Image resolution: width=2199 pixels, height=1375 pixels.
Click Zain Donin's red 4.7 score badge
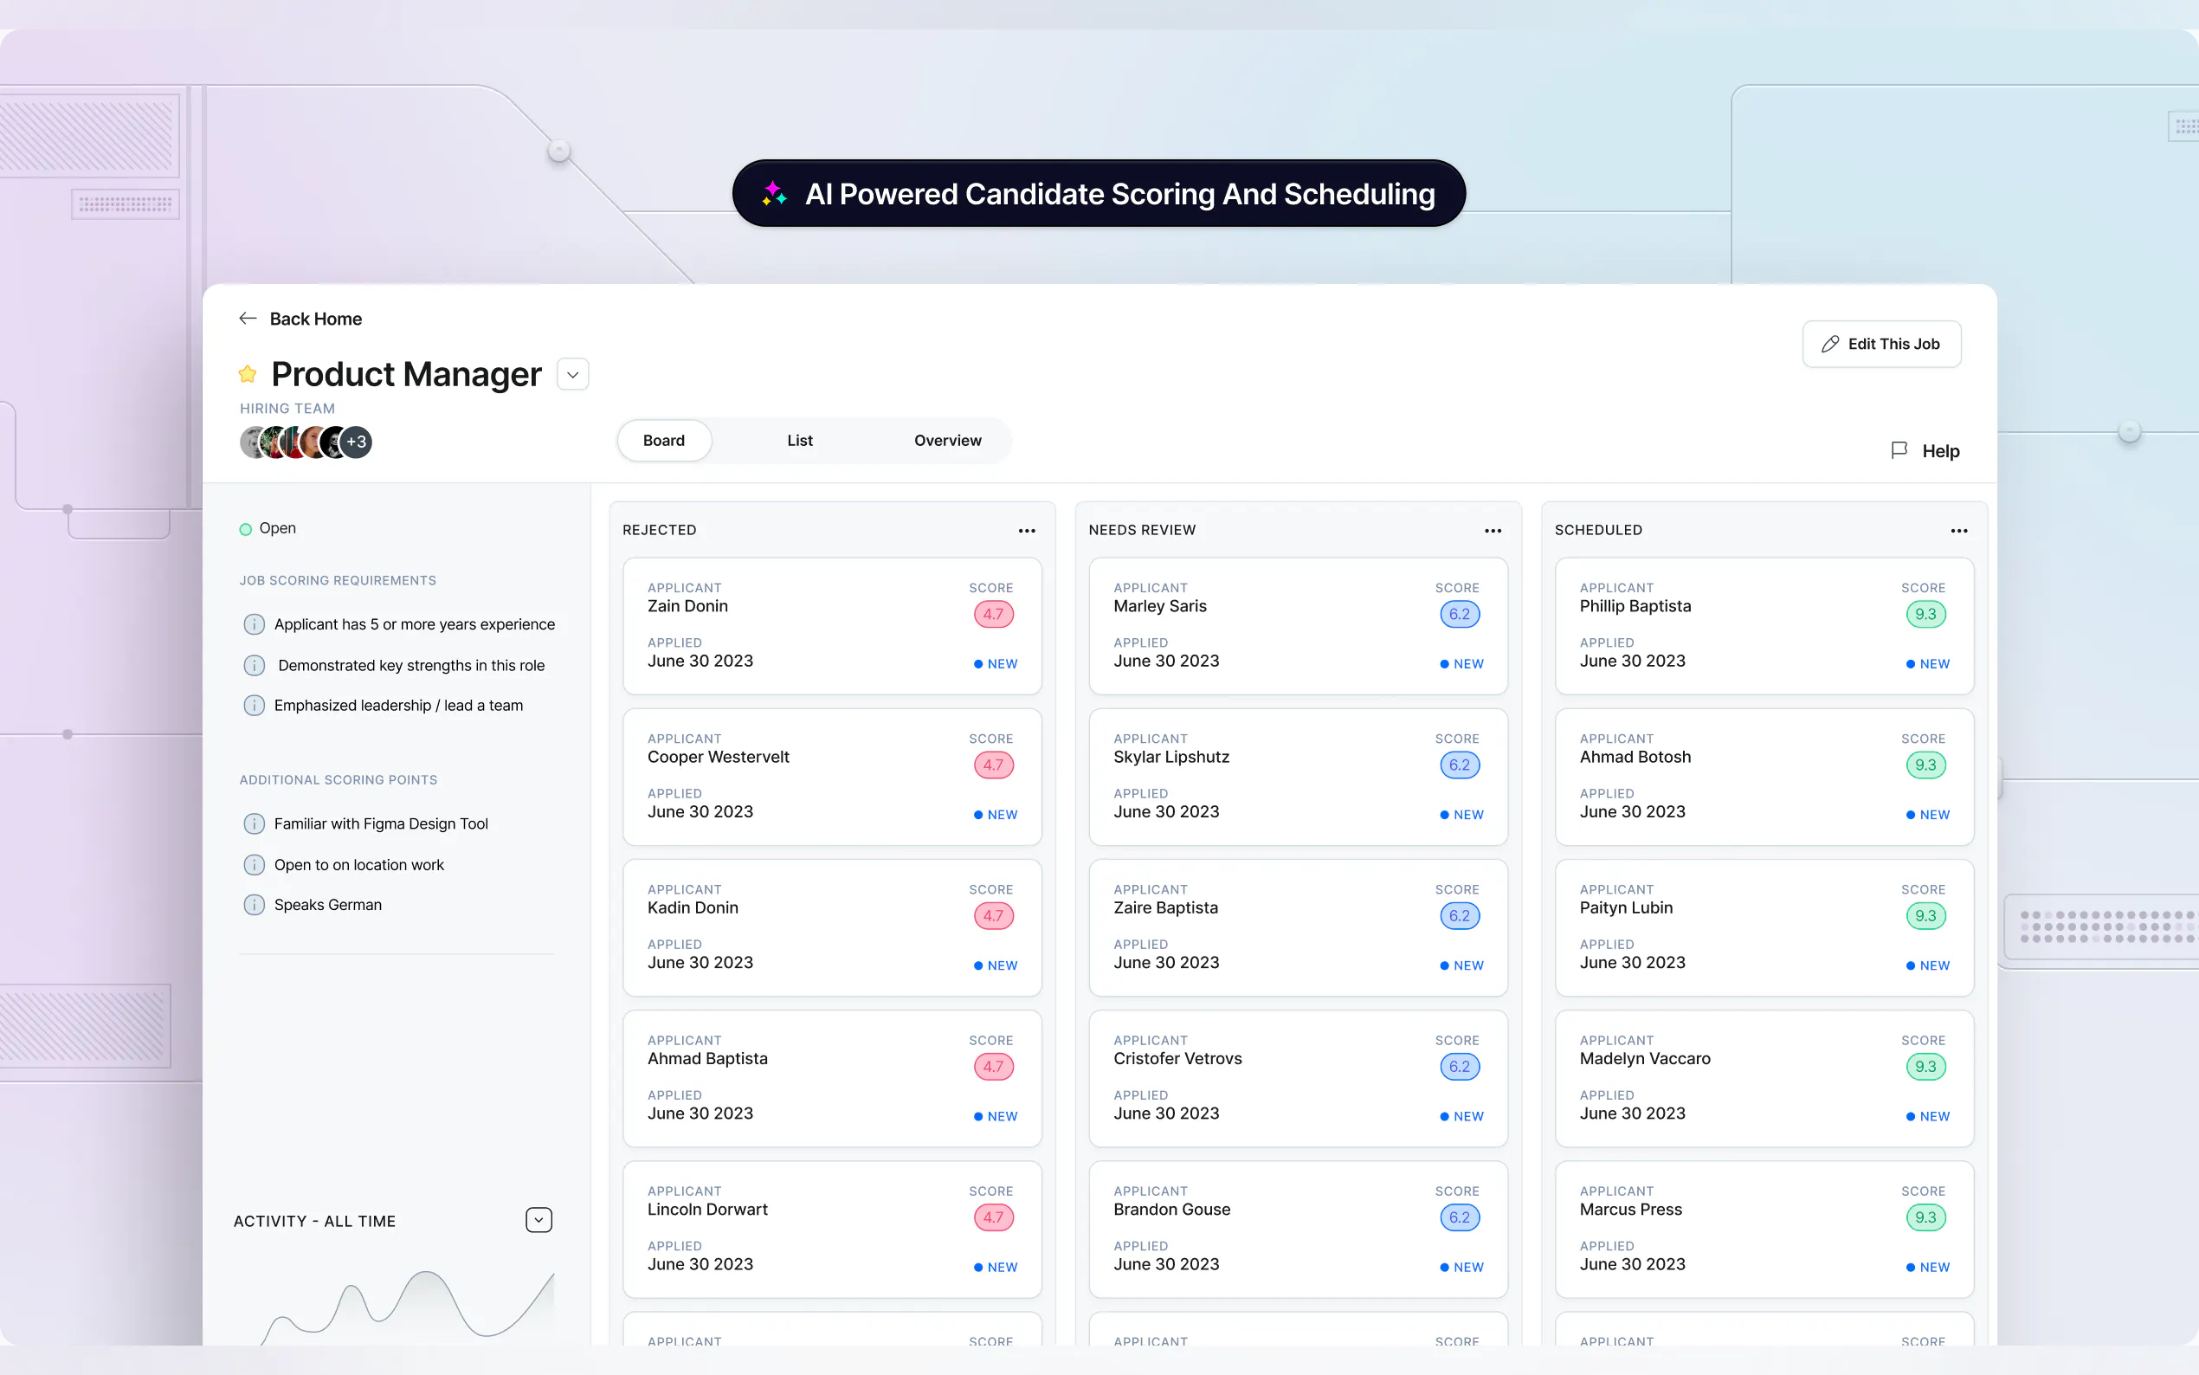pos(993,614)
